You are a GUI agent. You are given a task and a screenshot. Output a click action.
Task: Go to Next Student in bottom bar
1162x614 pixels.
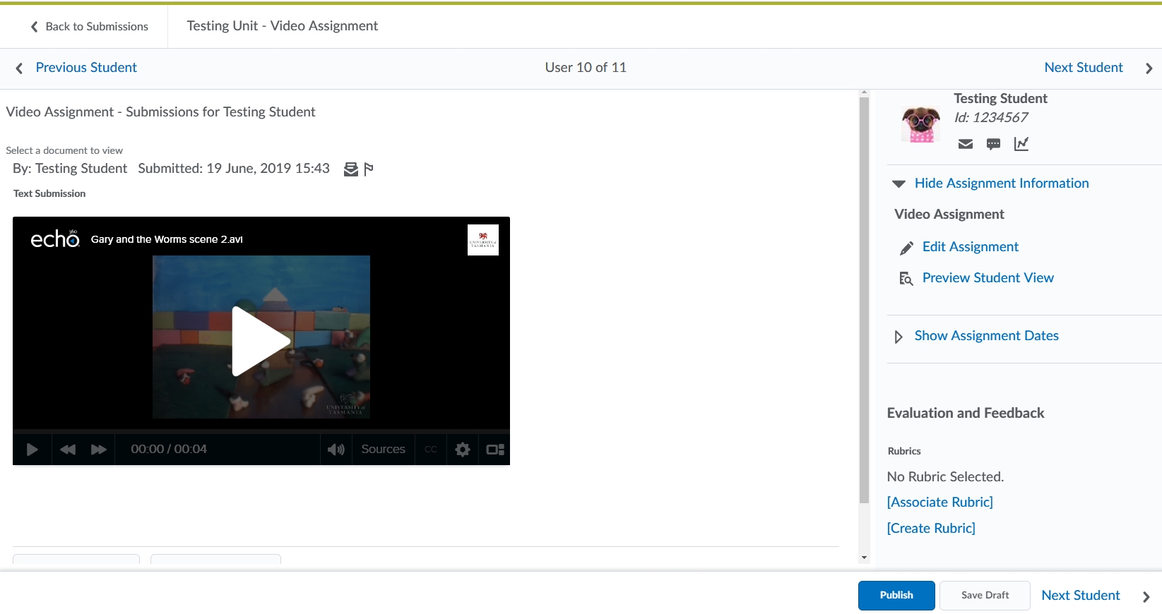pyautogui.click(x=1081, y=596)
